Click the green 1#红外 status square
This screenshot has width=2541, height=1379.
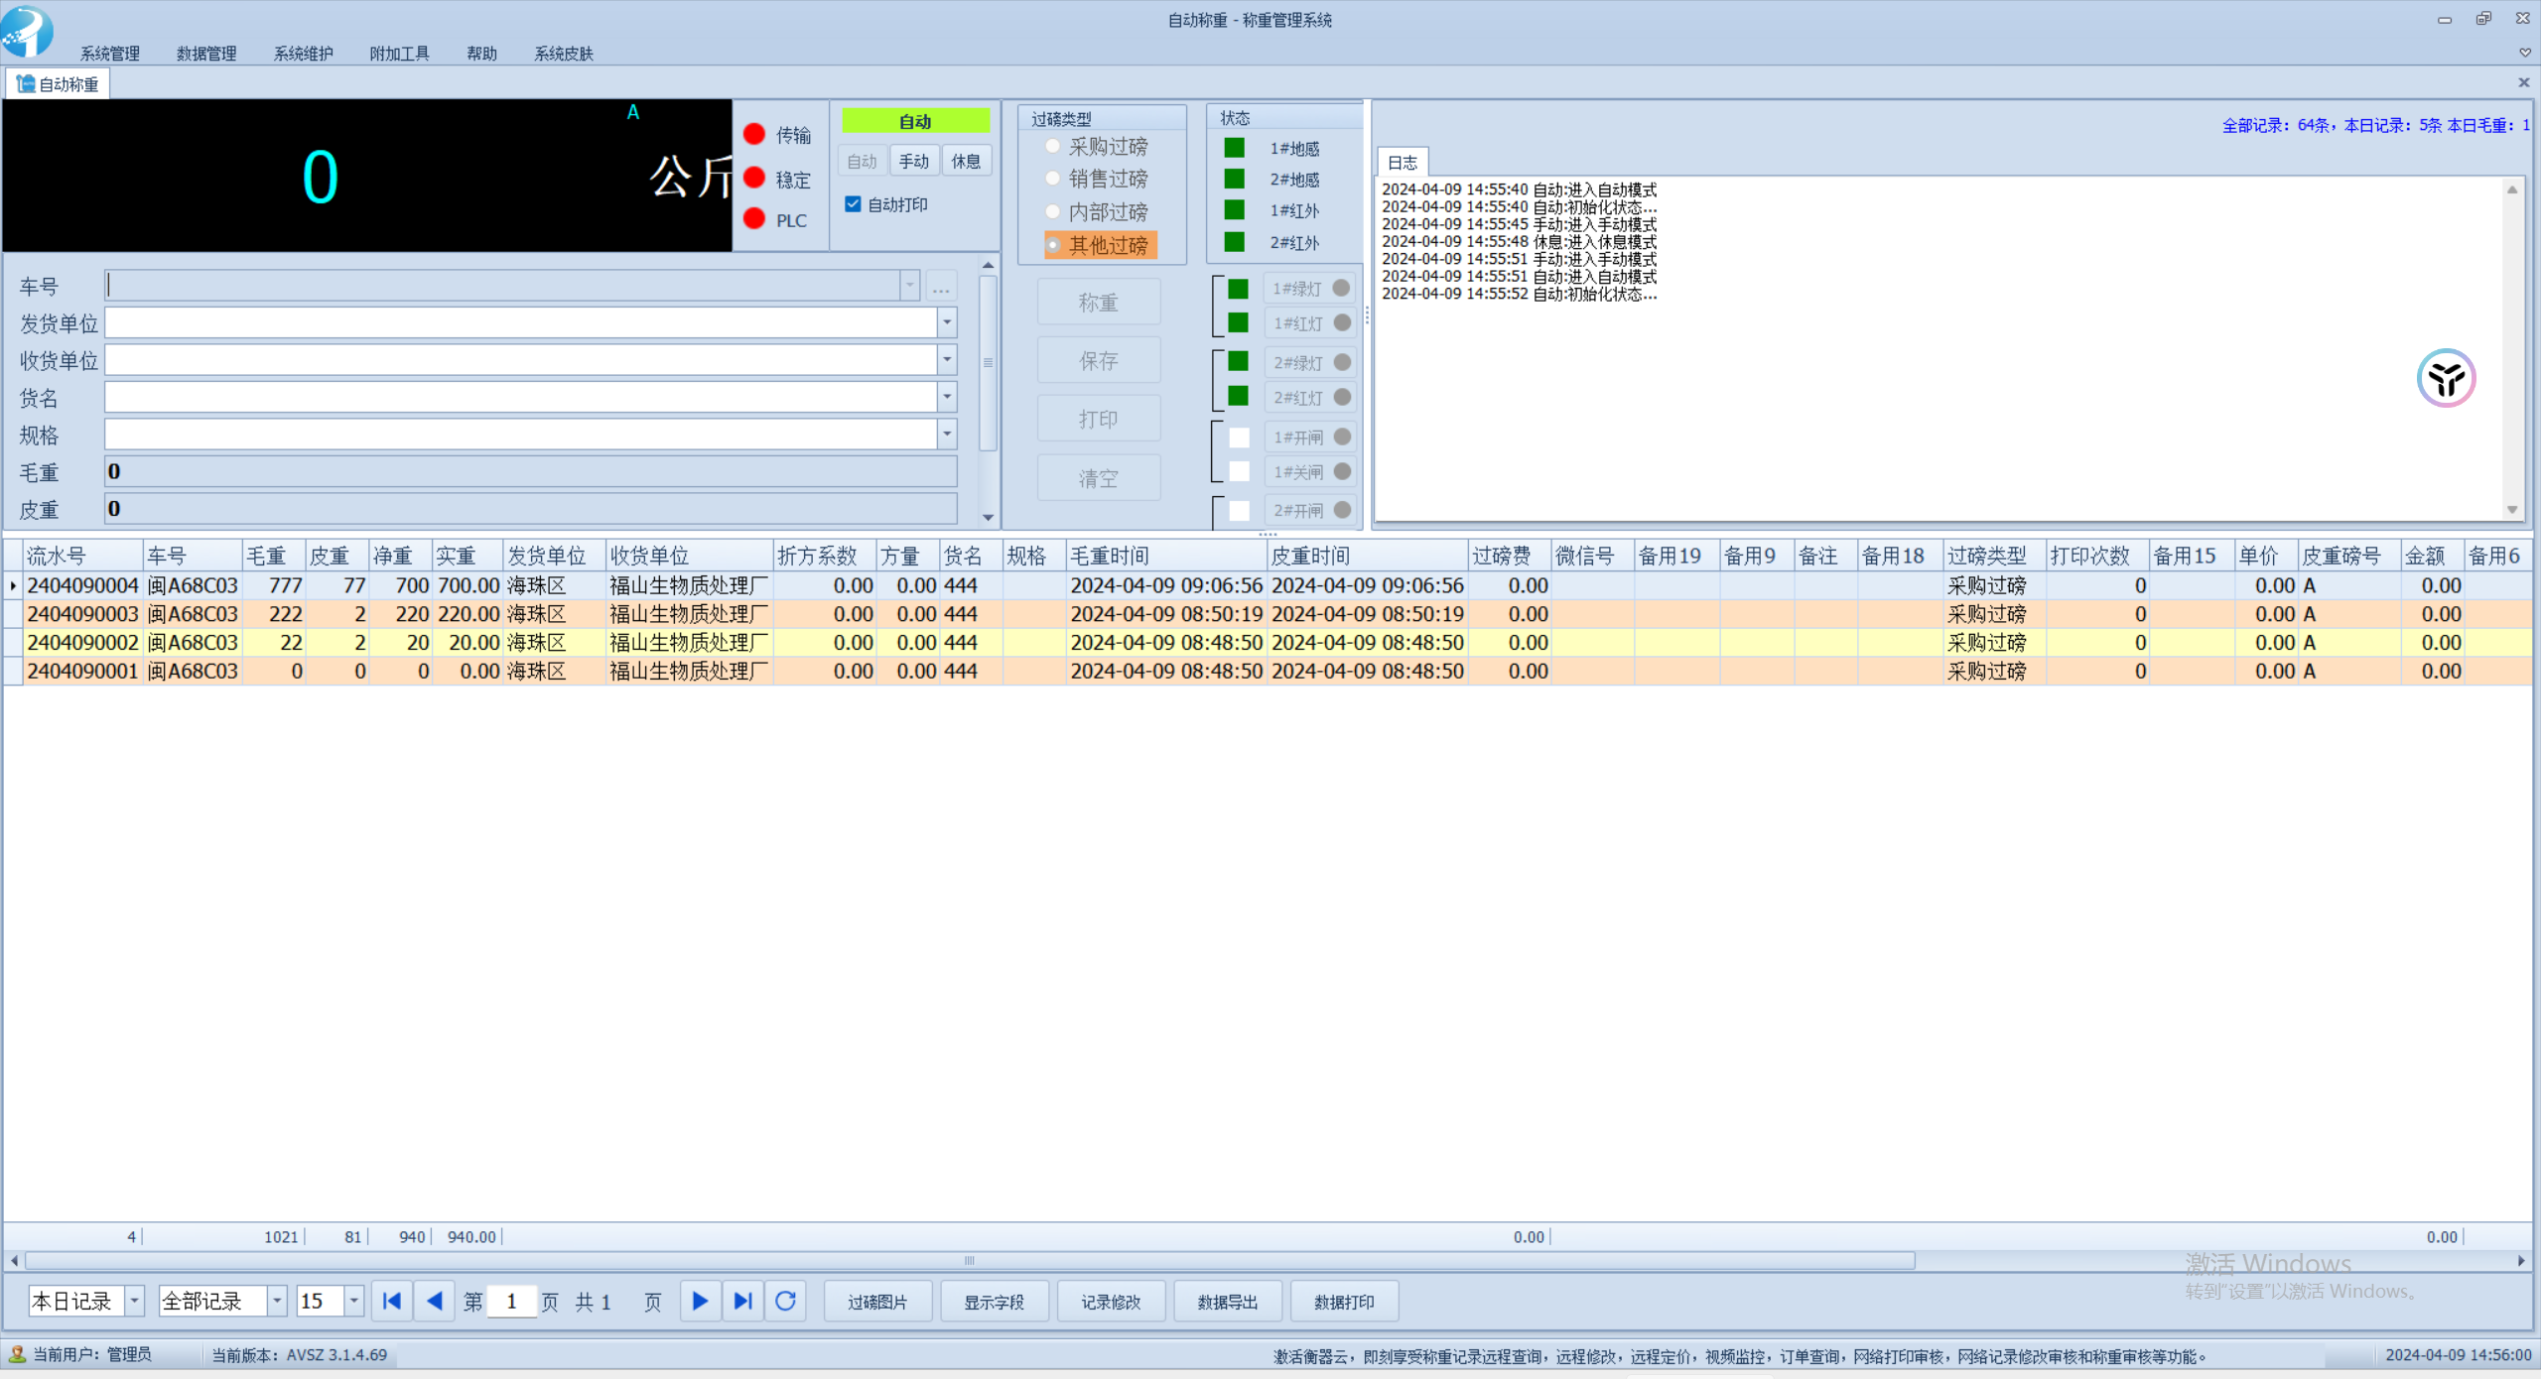pyautogui.click(x=1234, y=209)
